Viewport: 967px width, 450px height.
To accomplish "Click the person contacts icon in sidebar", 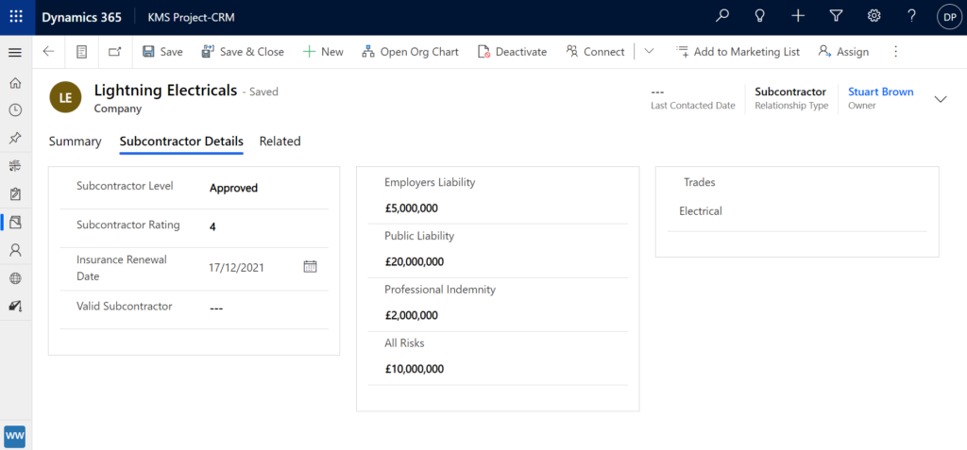I will (15, 250).
